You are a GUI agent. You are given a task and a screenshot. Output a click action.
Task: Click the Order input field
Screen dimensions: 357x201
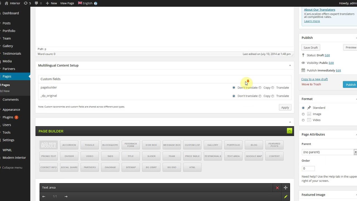point(308,168)
